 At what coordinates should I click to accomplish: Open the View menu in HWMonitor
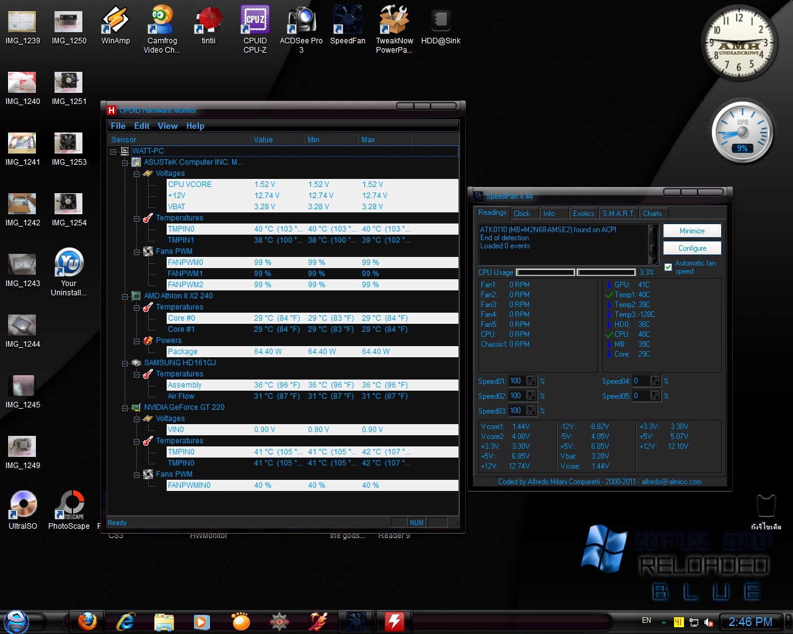pos(168,126)
